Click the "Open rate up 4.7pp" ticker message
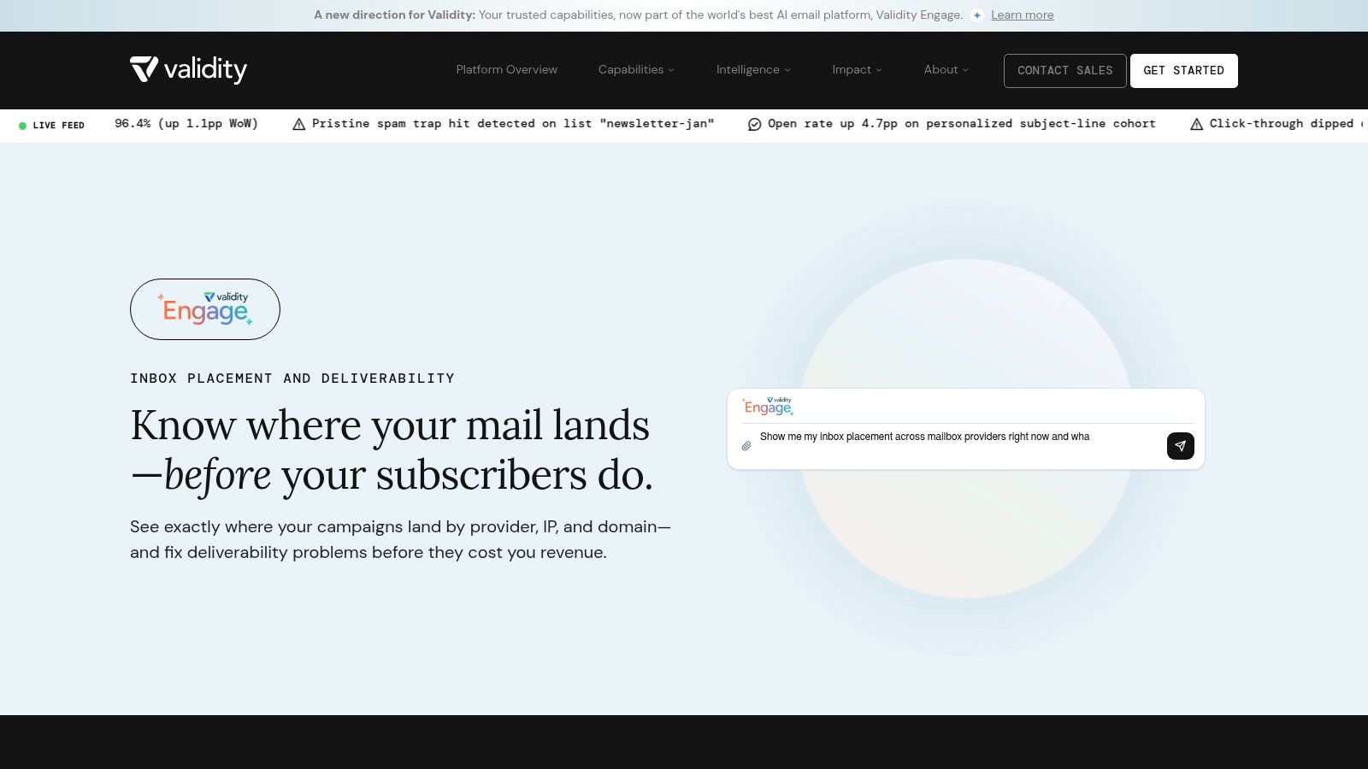This screenshot has height=769, width=1368. [961, 124]
